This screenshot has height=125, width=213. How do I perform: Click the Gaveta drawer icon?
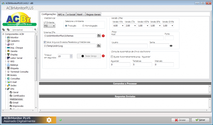click(9, 51)
